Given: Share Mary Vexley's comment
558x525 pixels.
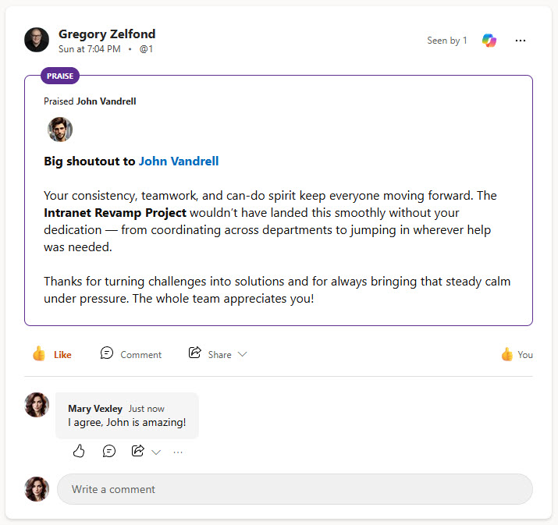Looking at the screenshot, I should coord(138,451).
